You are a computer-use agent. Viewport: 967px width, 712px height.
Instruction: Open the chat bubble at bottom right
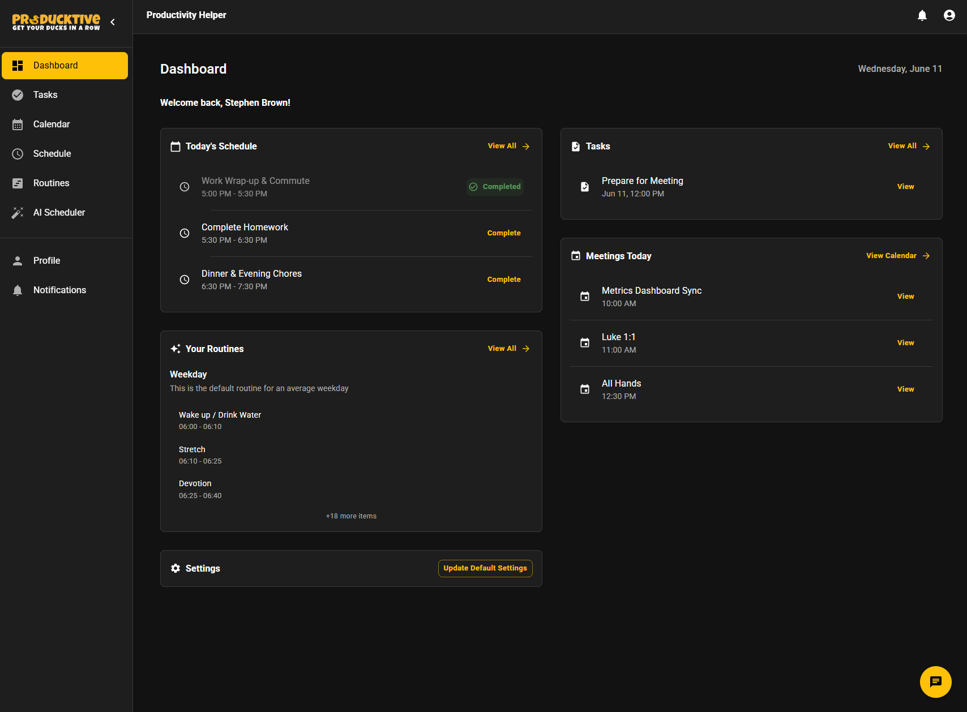click(935, 682)
